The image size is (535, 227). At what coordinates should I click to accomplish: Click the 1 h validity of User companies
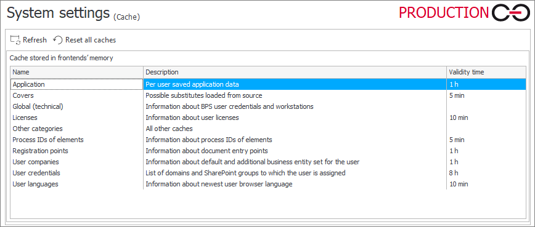pyautogui.click(x=454, y=162)
